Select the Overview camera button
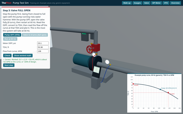This screenshot has width=183, height=114. (x=175, y=3)
